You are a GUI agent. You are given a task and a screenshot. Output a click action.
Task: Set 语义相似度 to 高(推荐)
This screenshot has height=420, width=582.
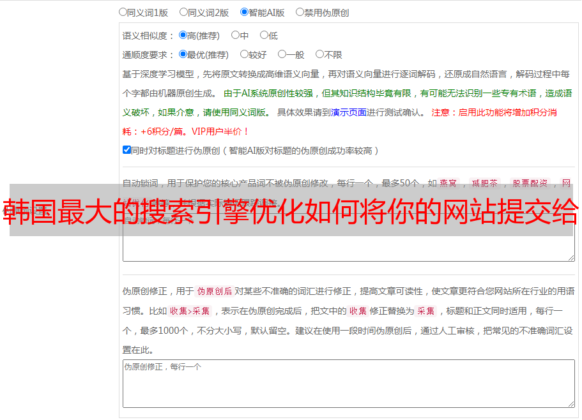pyautogui.click(x=183, y=35)
